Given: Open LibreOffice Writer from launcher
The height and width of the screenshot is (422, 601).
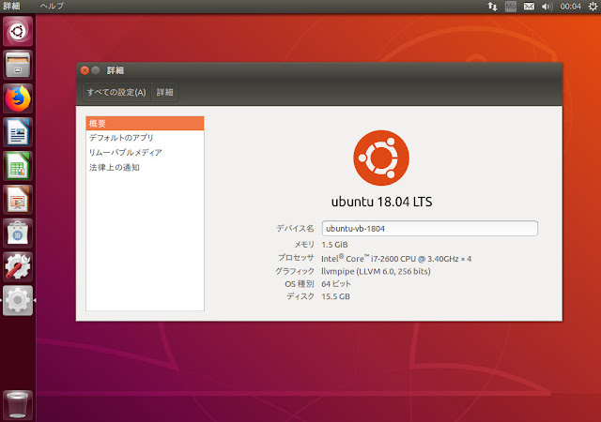Looking at the screenshot, I should (x=18, y=132).
